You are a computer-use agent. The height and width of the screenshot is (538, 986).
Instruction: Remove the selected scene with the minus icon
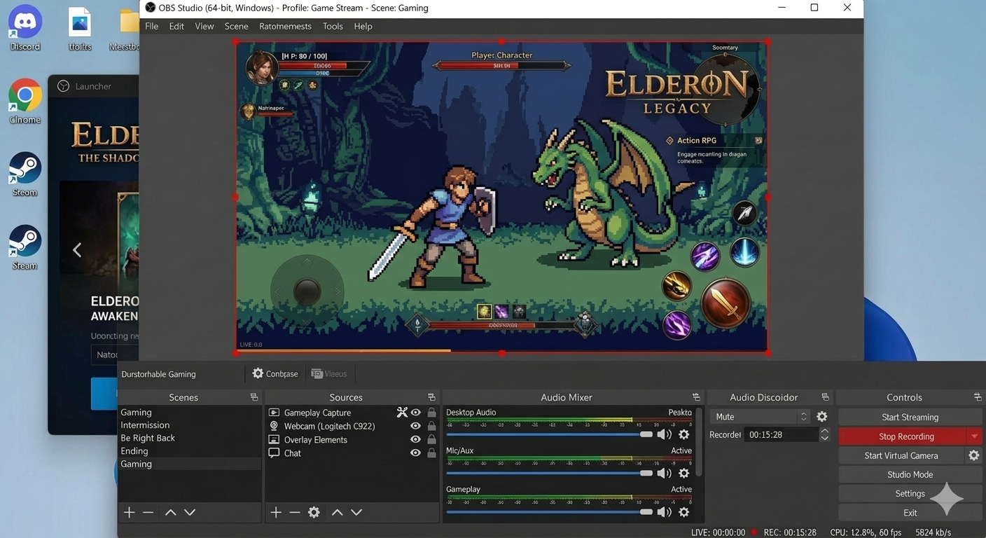click(x=148, y=513)
